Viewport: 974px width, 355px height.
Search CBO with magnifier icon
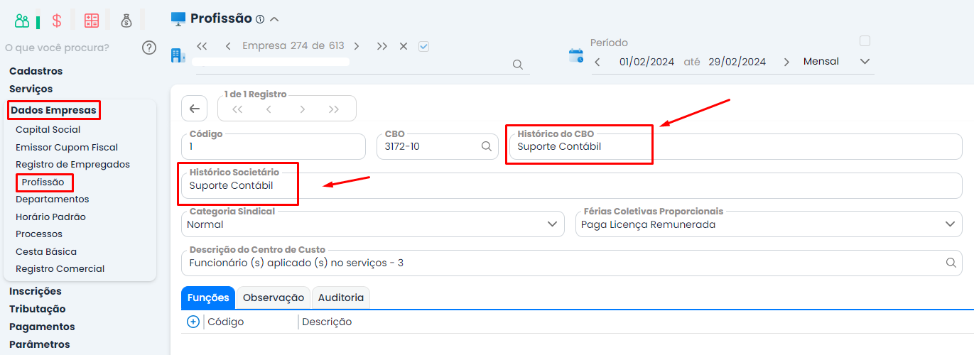click(487, 146)
